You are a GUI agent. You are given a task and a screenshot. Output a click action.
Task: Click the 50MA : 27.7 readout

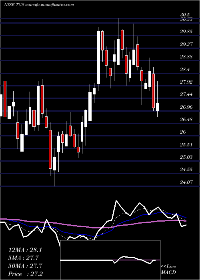(x=25, y=266)
